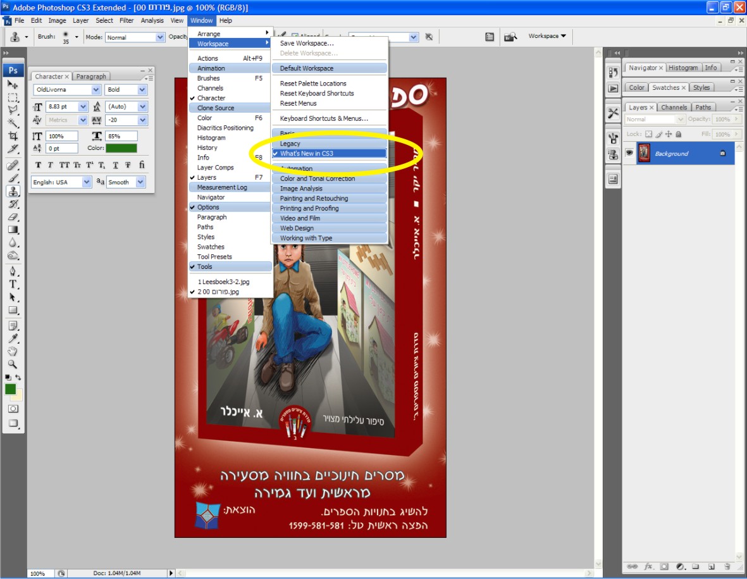Select the Magic Wand tool

13,123
